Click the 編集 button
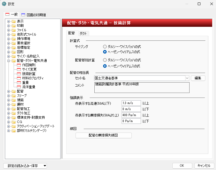This screenshot has width=216, height=170. click(x=198, y=78)
